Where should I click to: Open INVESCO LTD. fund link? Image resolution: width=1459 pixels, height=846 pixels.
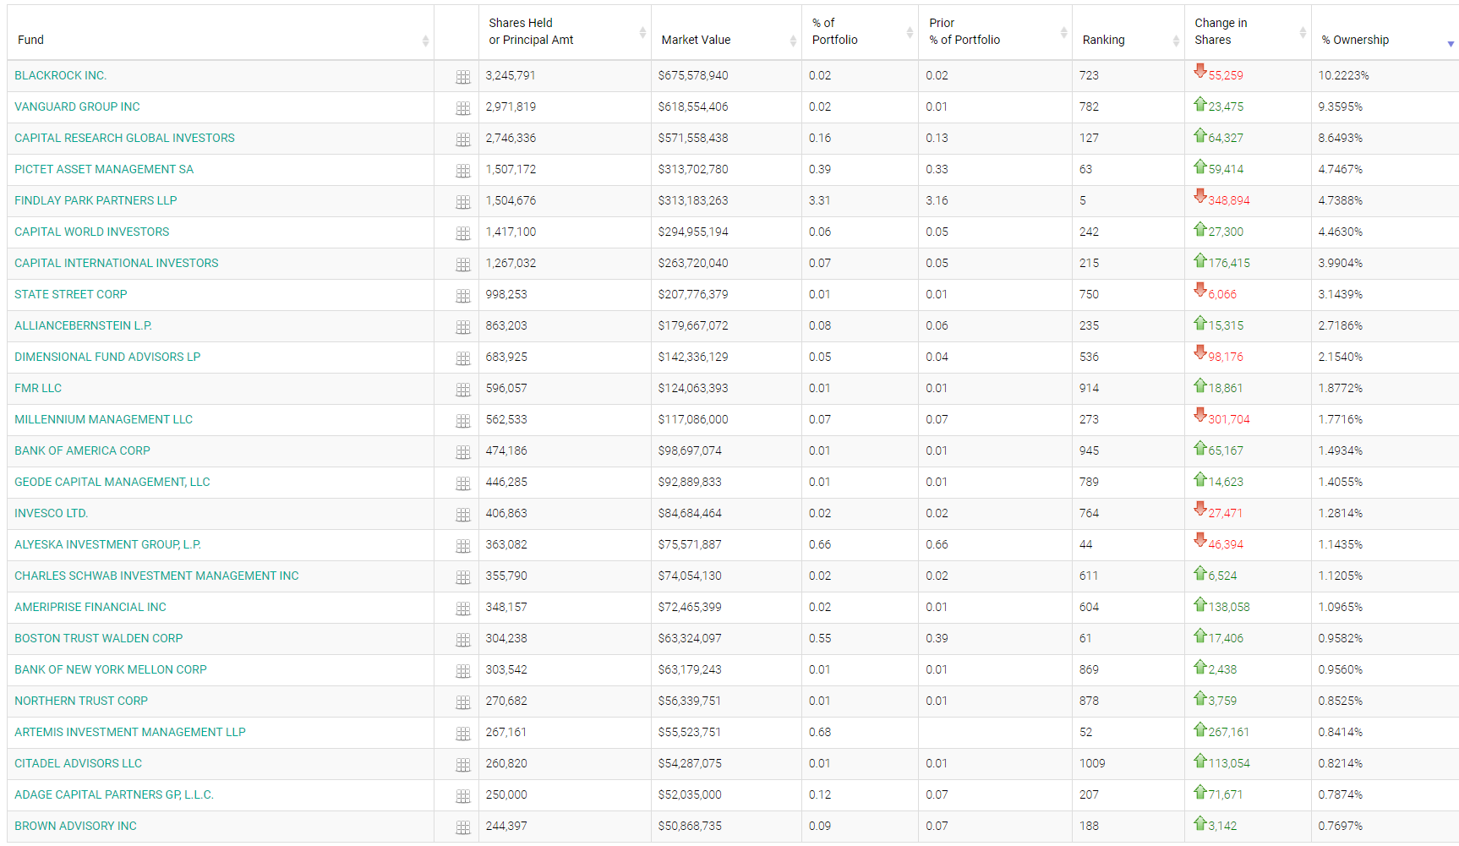[x=51, y=513]
